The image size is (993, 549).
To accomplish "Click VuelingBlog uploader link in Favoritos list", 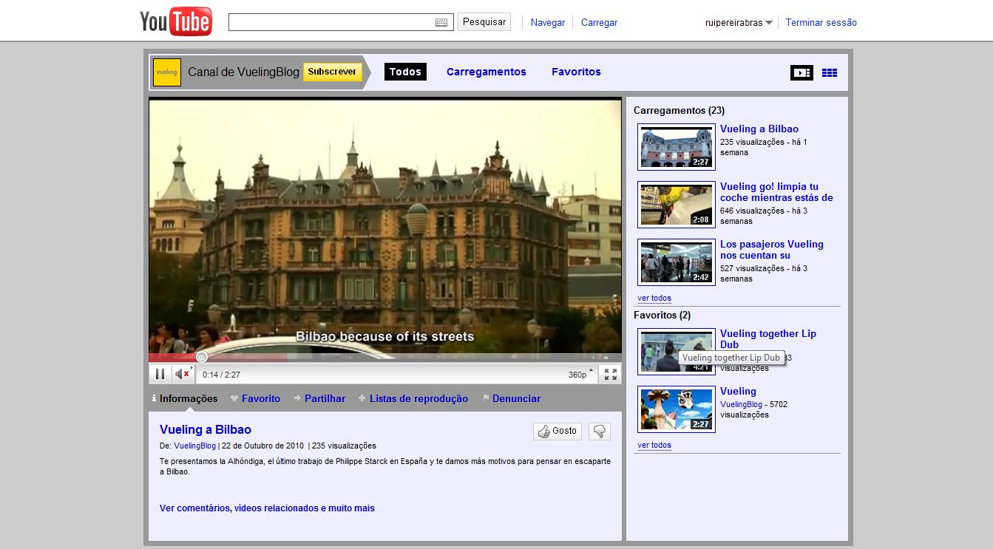I will [x=741, y=404].
